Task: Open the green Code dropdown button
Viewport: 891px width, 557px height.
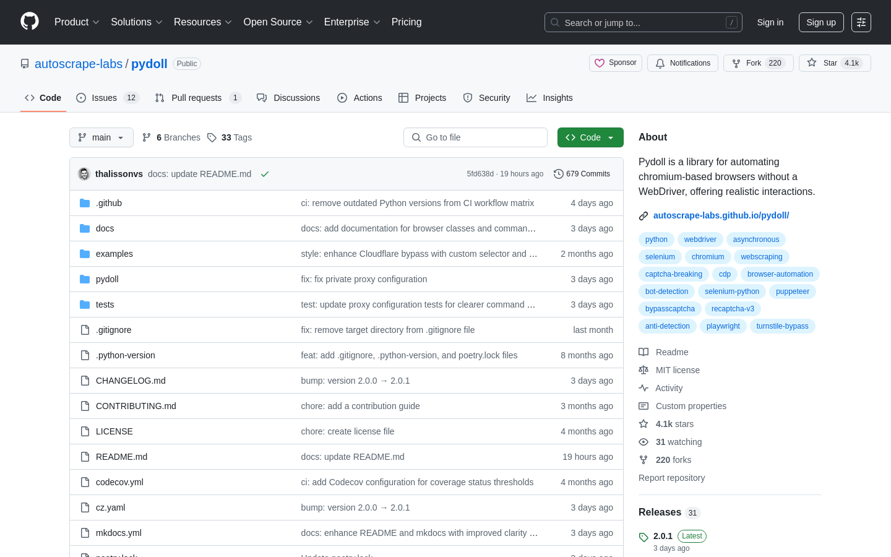Action: [x=590, y=137]
